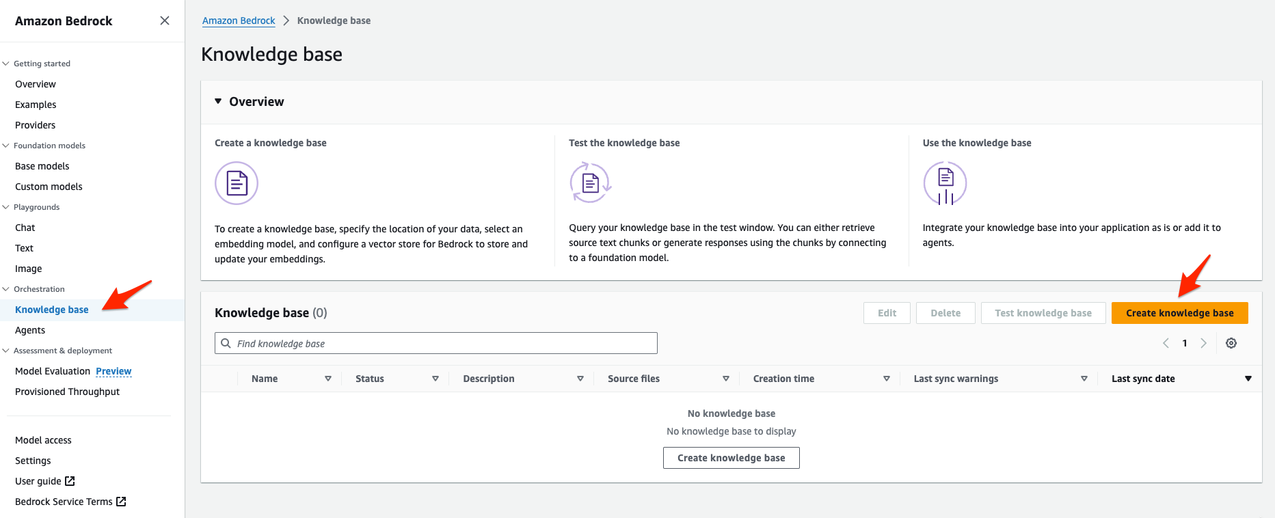This screenshot has height=518, width=1275.
Task: Click the Name column header
Action: coord(265,379)
